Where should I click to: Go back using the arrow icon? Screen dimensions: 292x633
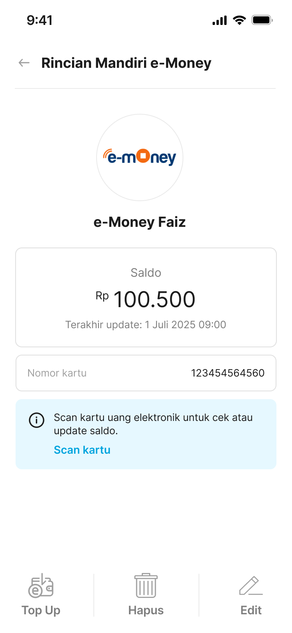[24, 63]
